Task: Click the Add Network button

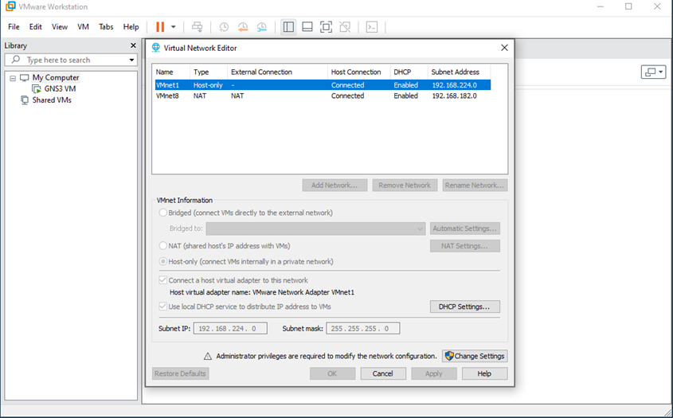Action: tap(335, 185)
